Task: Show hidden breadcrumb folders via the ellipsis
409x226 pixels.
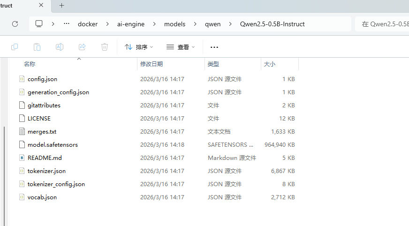Action: pyautogui.click(x=67, y=24)
